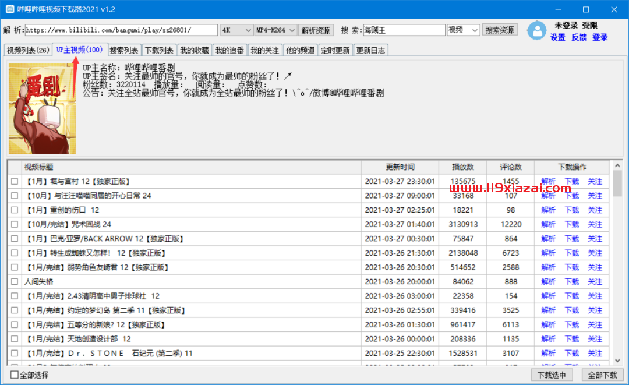Click 关注 for 弱势角色友崎君 12 row
629x385 pixels.
(x=595, y=267)
